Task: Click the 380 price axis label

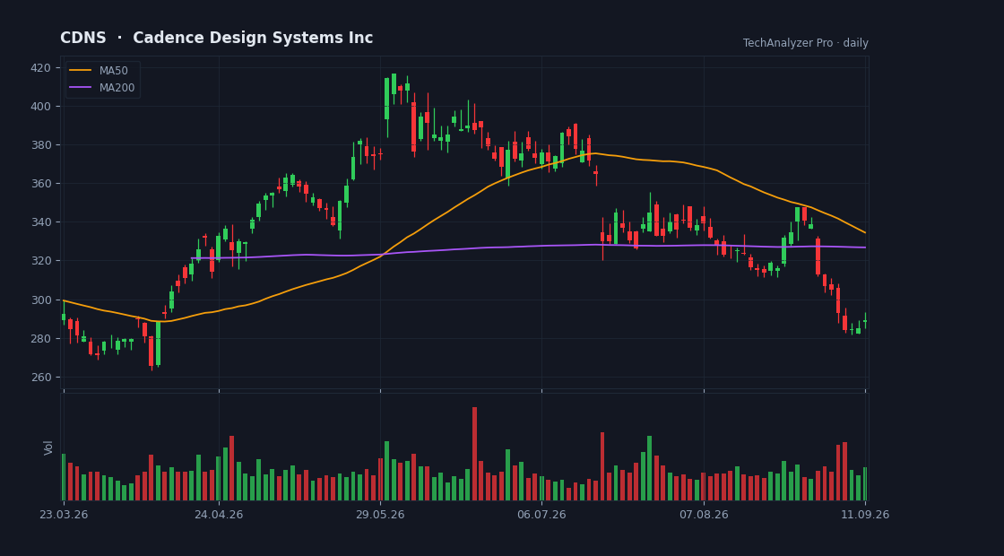Action: point(41,144)
